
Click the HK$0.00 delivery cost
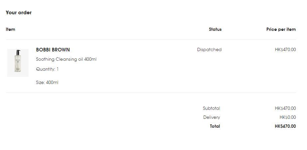coord(287,117)
